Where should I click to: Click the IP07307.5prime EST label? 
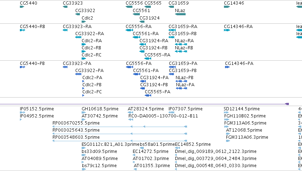[x=186, y=109]
